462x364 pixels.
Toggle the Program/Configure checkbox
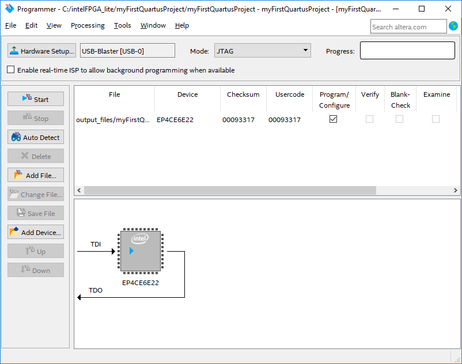tap(333, 119)
